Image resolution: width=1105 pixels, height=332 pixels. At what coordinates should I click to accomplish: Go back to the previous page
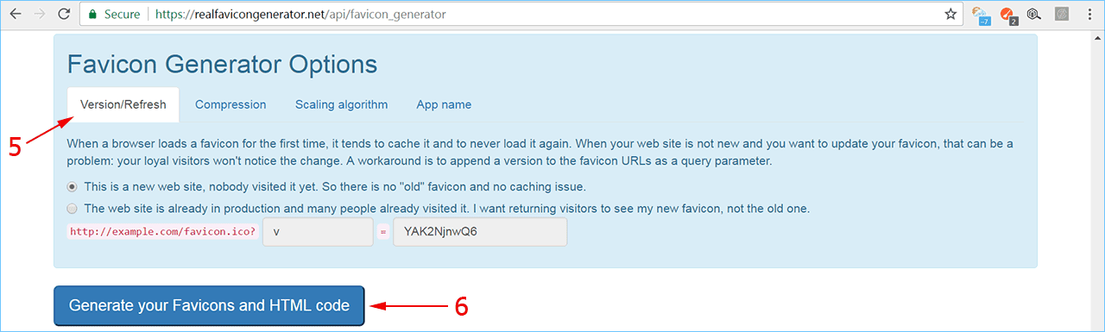[15, 15]
